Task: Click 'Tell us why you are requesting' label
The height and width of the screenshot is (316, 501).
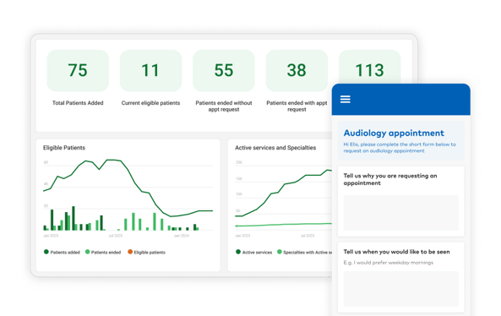Action: [390, 179]
